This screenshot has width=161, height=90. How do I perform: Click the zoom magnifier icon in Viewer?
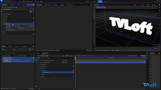[154, 48]
